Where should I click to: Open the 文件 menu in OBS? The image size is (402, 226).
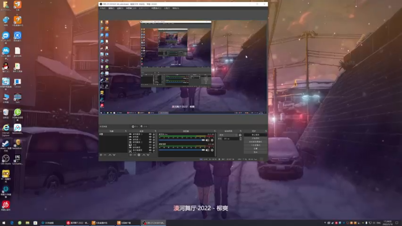[x=103, y=8]
